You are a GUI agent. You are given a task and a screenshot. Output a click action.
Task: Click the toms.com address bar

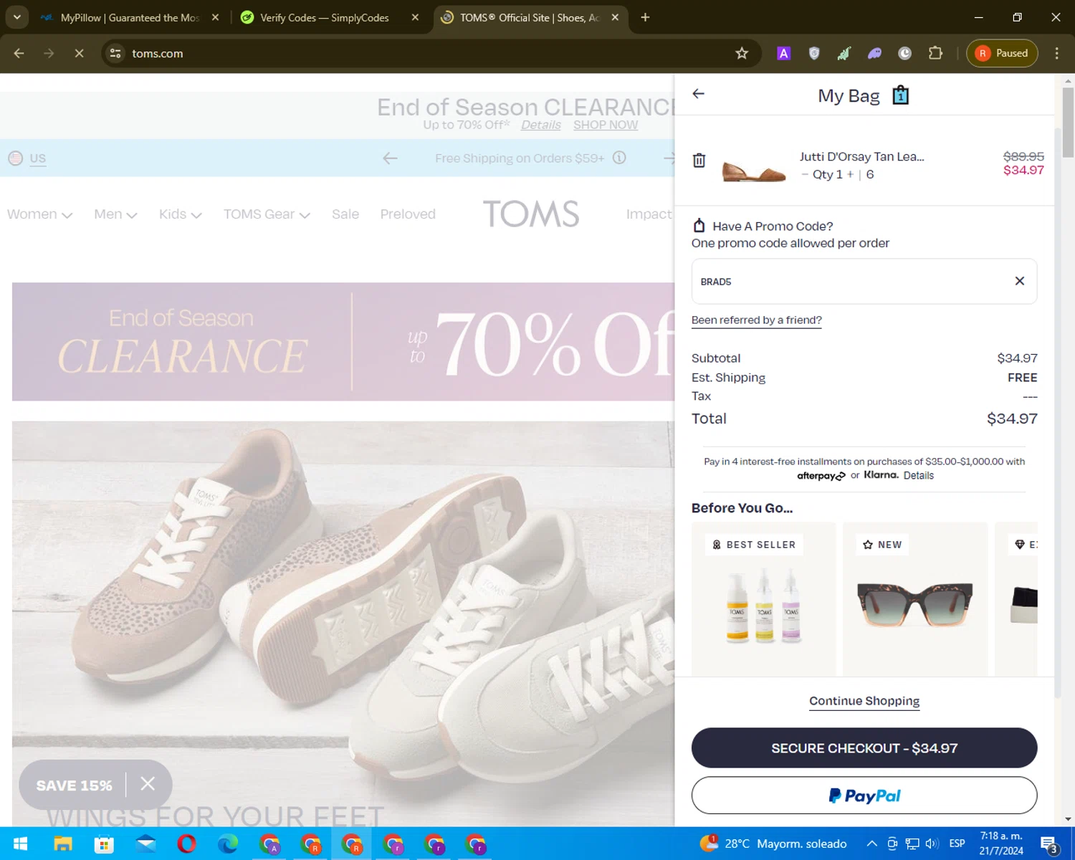coord(430,53)
